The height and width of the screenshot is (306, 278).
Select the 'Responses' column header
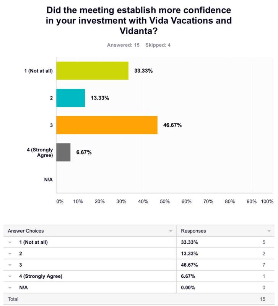(193, 231)
